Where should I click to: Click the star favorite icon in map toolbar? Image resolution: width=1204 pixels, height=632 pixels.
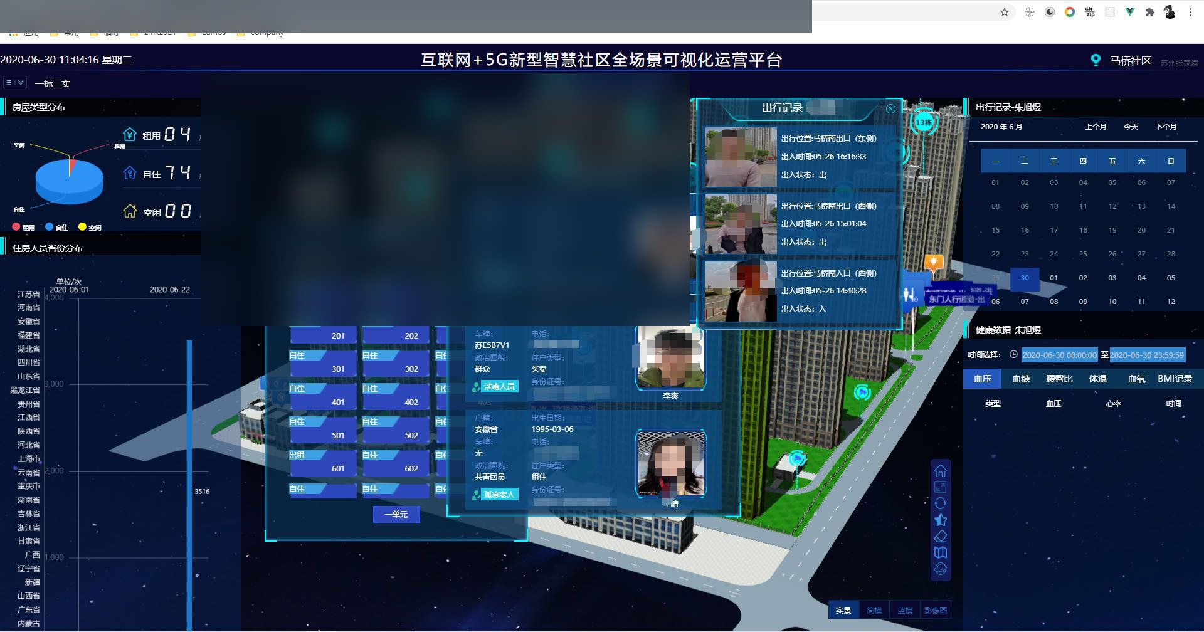pos(940,520)
